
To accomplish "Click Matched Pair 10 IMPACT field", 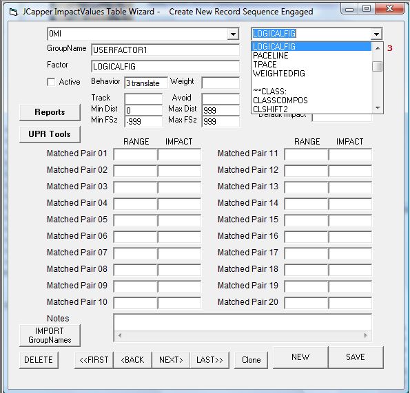I will tap(179, 303).
